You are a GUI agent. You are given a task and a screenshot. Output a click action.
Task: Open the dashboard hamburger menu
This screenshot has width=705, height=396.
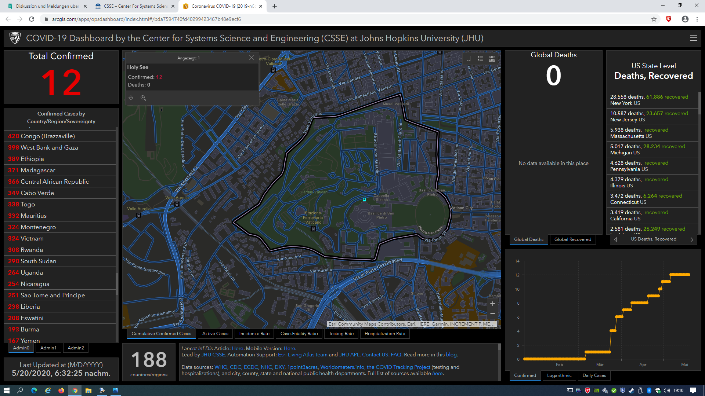[x=693, y=38]
